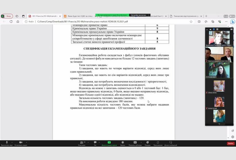236x160 pixels.
Task: Start recording with Запись icon
Action: [123, 143]
